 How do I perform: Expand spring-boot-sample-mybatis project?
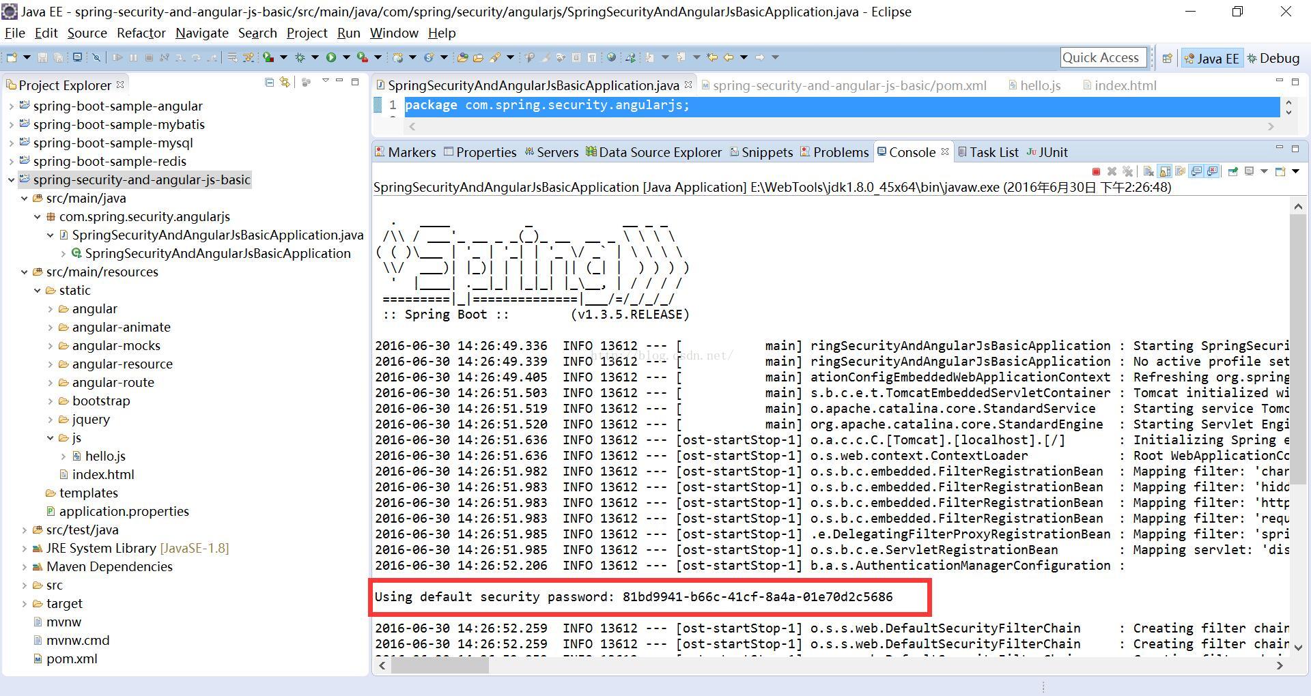(11, 124)
